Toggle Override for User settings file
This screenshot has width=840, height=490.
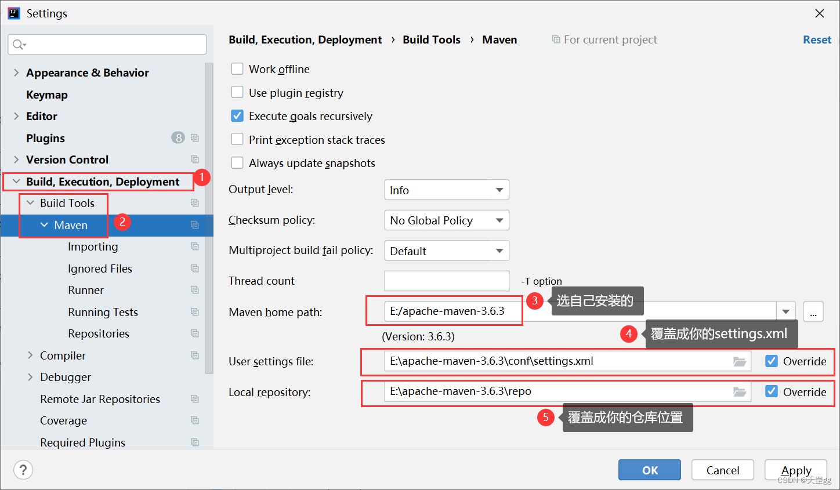point(772,361)
